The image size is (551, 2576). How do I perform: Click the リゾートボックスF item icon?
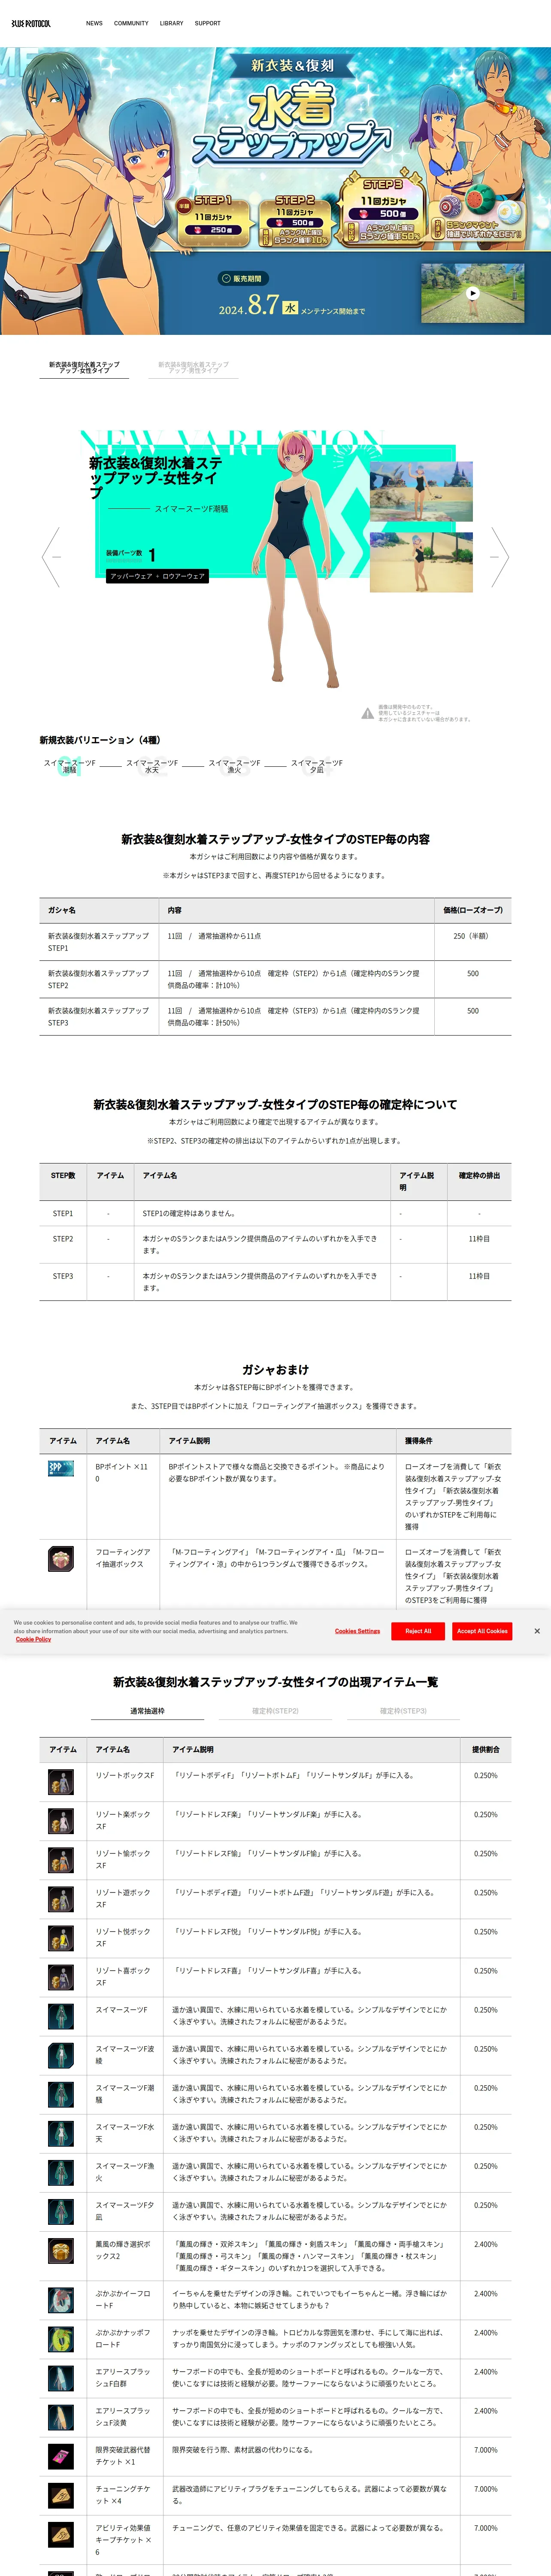click(61, 1782)
